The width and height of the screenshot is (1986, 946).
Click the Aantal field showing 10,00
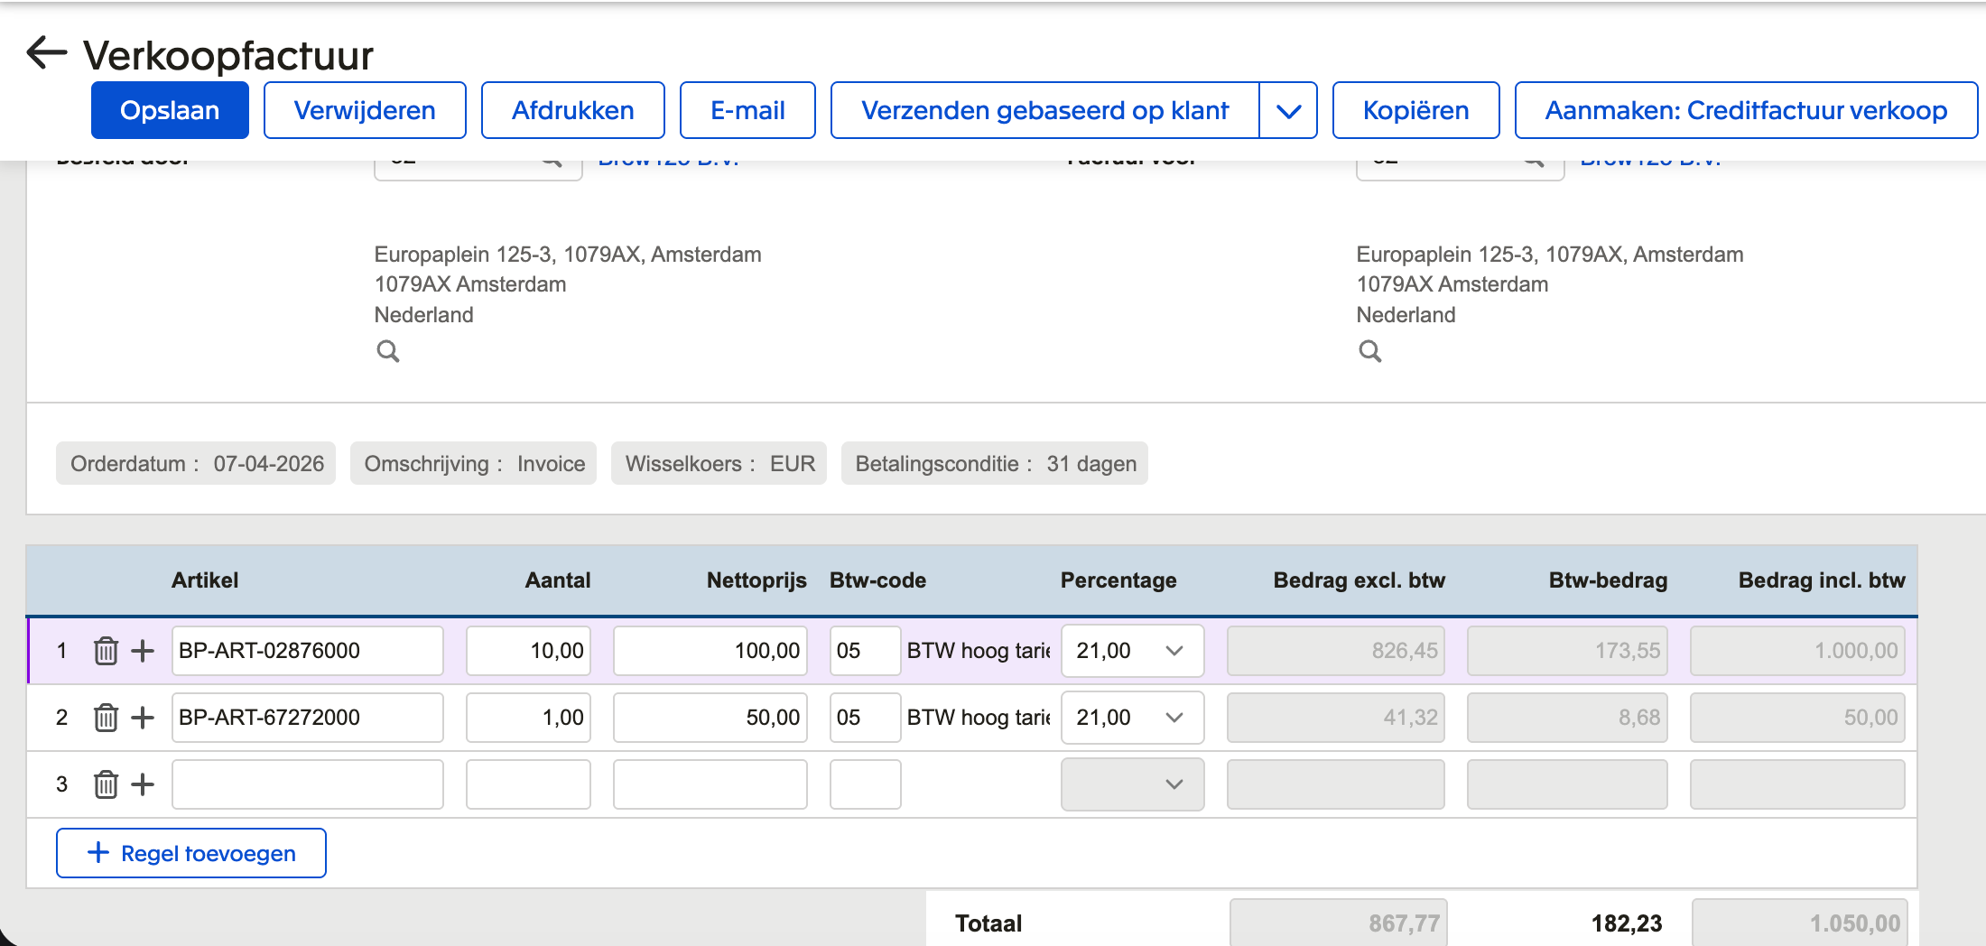point(528,650)
